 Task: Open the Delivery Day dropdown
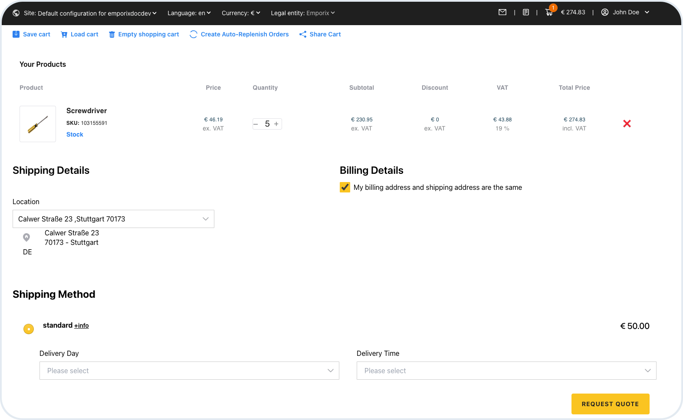189,371
